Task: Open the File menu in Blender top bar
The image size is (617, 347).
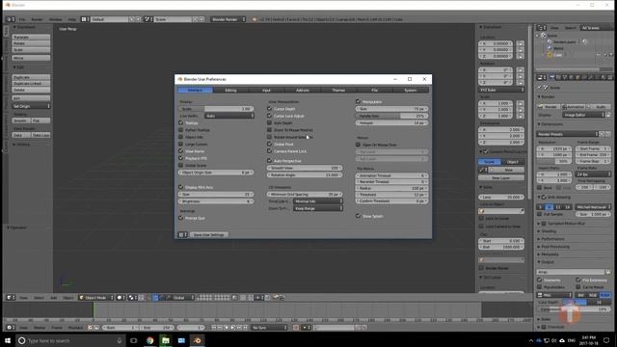Action: (22, 19)
